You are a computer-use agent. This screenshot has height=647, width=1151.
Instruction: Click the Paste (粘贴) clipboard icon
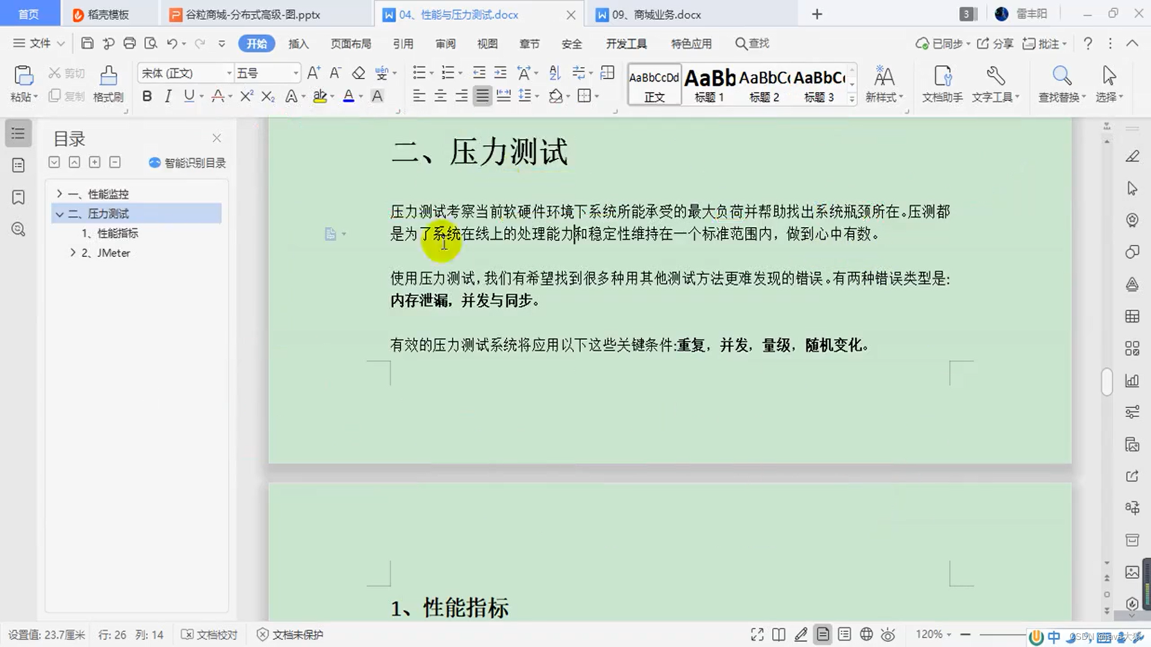[x=23, y=76]
